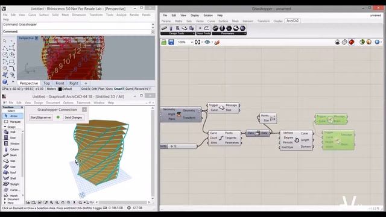This screenshot has height=217, width=386.
Task: Click the Grasshopper save file icon
Action: coord(171,42)
